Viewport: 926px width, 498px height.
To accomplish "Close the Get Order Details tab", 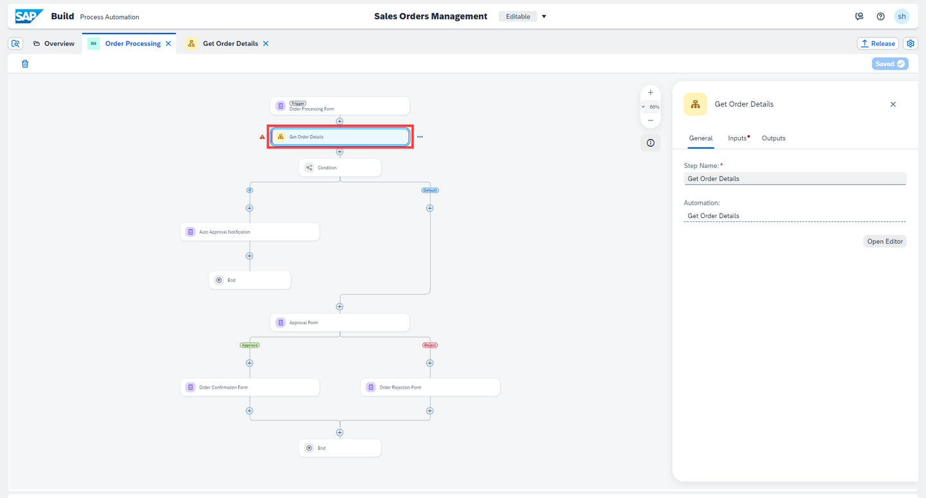I will (x=266, y=43).
